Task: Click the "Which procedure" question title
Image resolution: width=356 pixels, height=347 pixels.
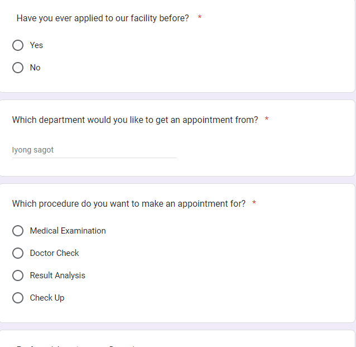Action: (x=128, y=203)
